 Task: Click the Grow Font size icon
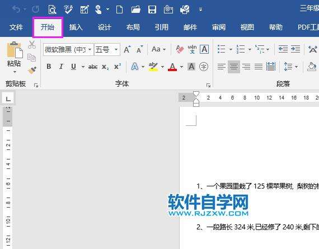pyautogui.click(x=127, y=49)
